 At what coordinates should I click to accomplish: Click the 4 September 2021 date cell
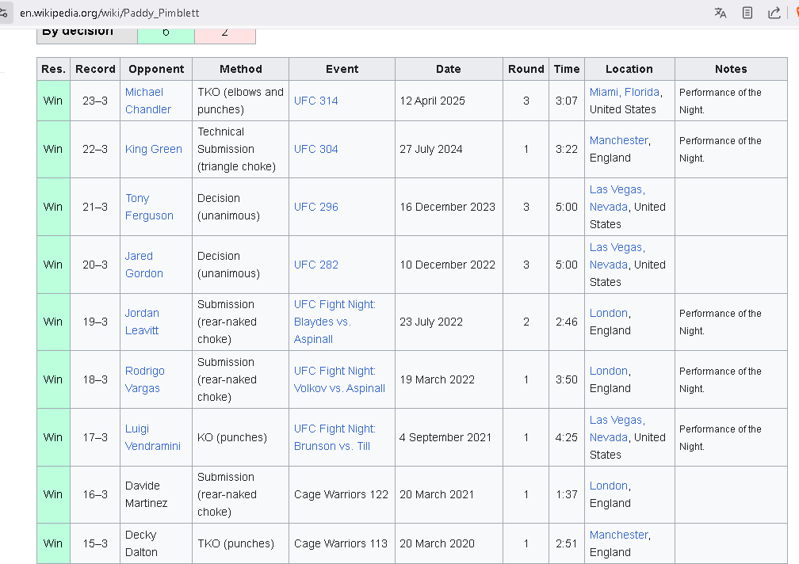point(449,437)
